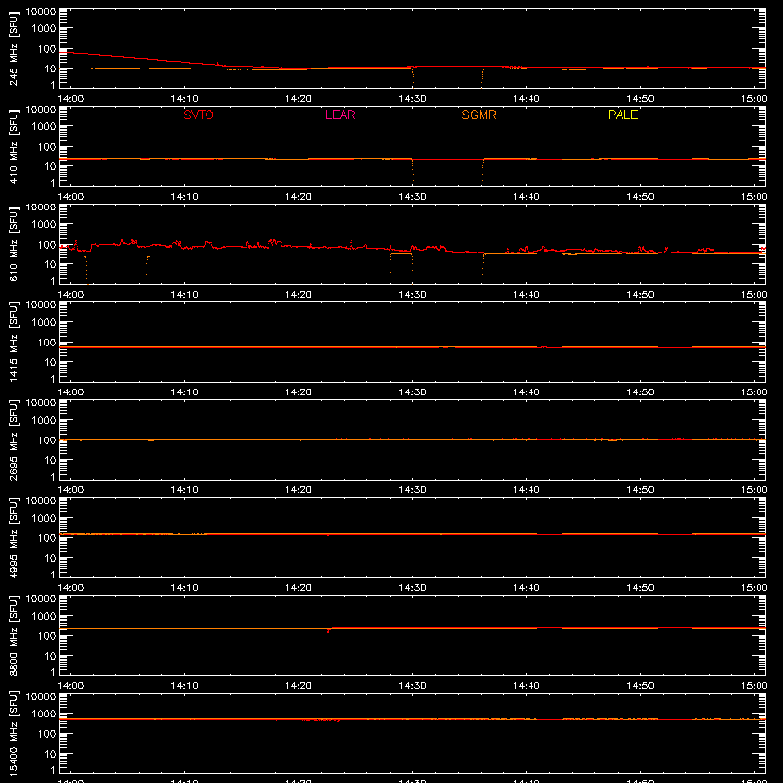The width and height of the screenshot is (783, 783).
Task: Select the 8800 MHz [SFU] axis title
Action: click(x=14, y=635)
